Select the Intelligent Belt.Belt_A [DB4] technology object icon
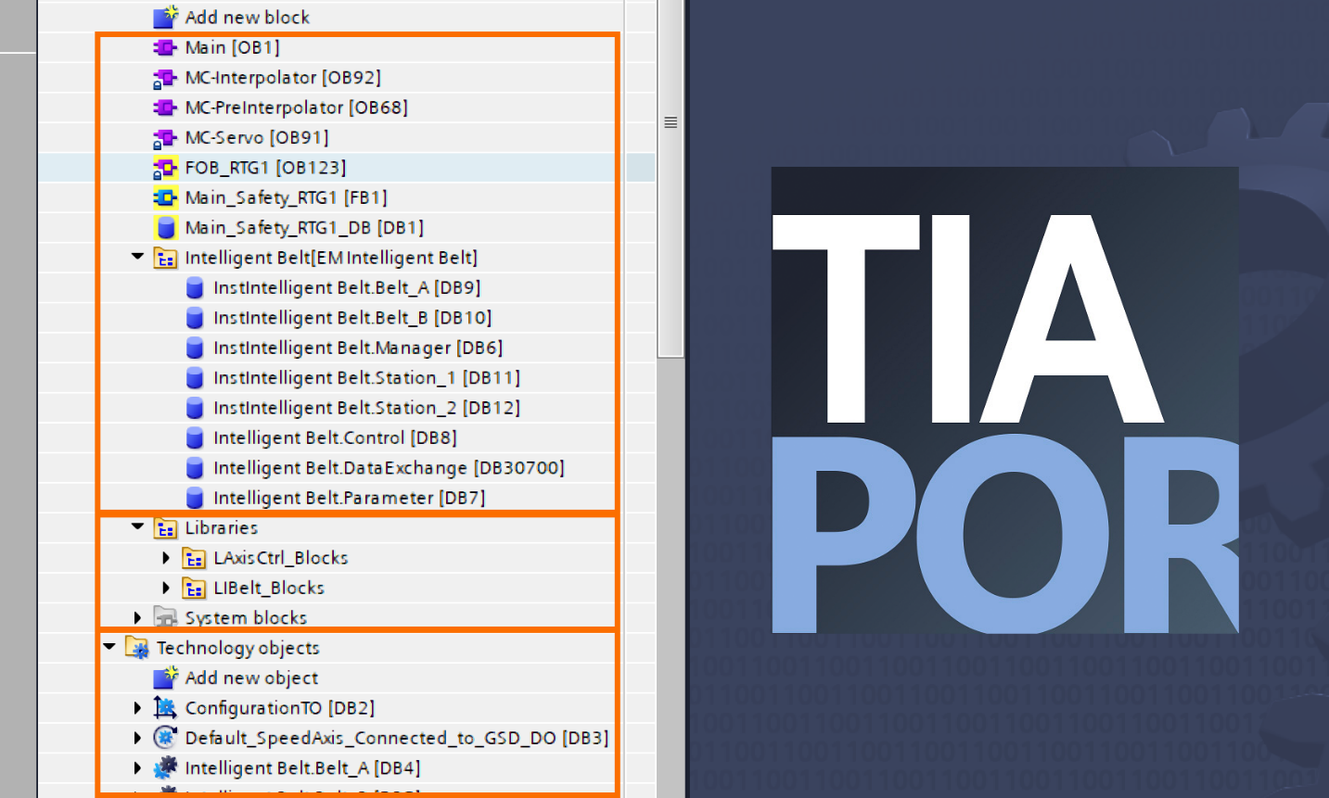This screenshot has width=1329, height=798. point(164,767)
